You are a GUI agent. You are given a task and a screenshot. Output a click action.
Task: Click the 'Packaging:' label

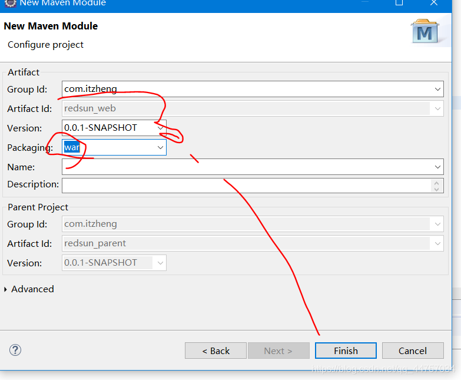click(30, 148)
